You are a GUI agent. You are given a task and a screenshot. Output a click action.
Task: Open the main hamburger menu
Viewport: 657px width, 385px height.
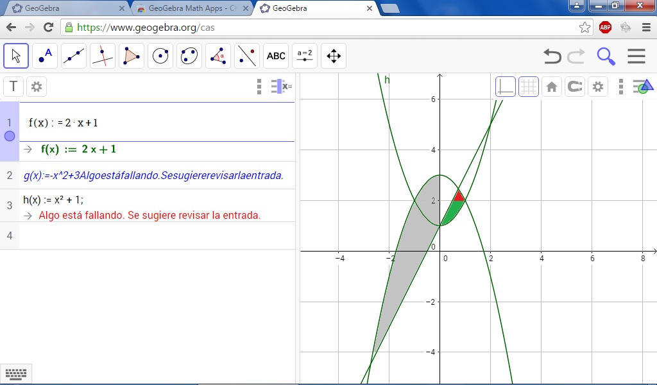coord(636,56)
